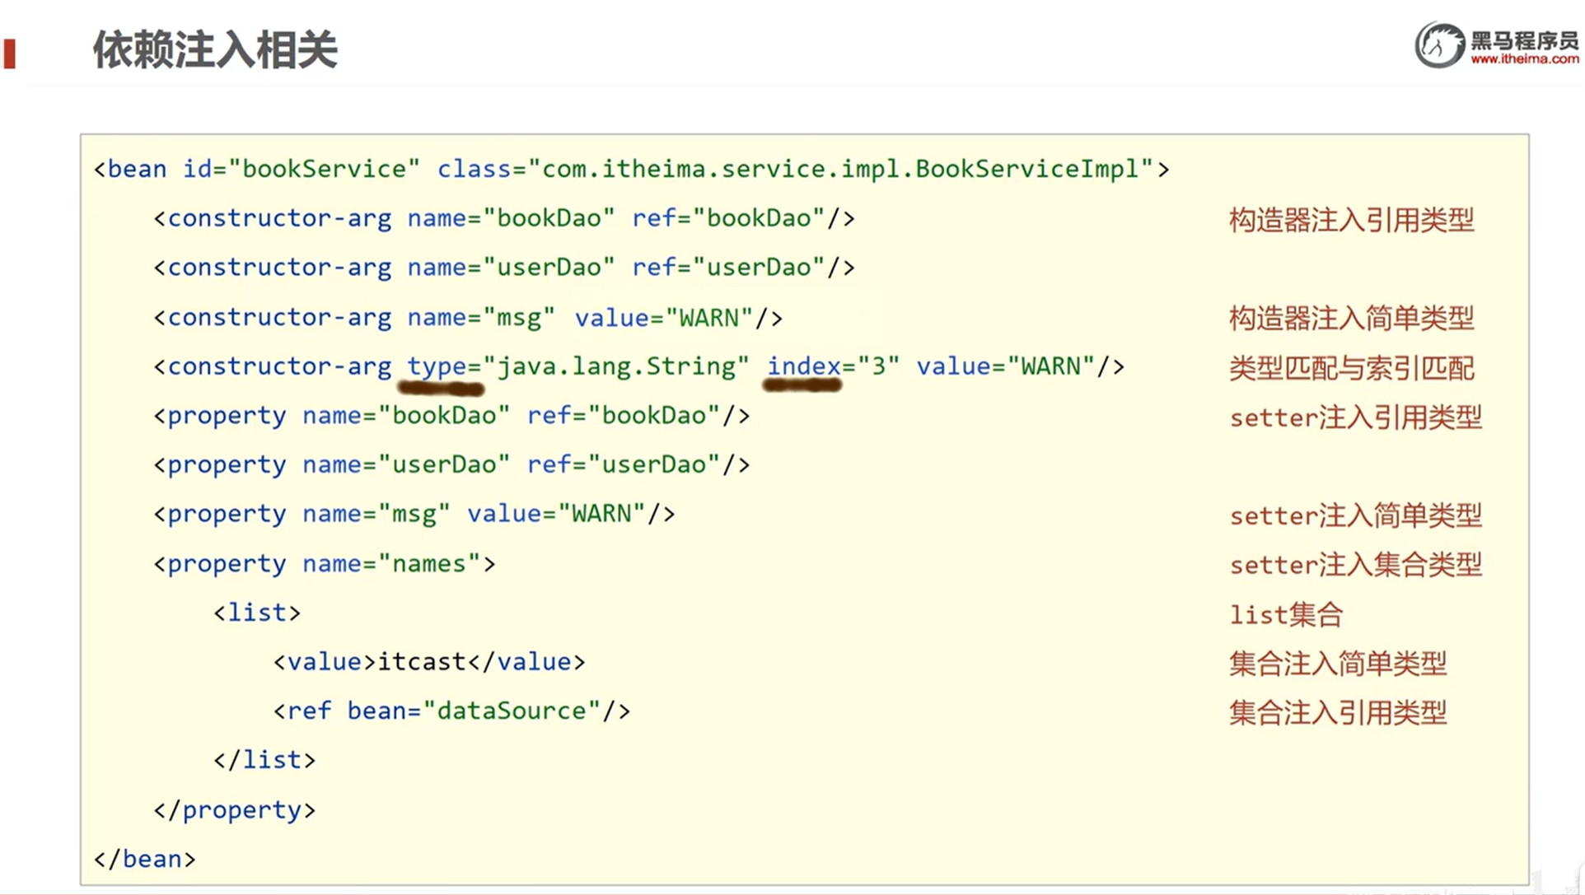Viewport: 1585px width, 895px height.
Task: Click the www.itheima.com link
Action: [1524, 59]
